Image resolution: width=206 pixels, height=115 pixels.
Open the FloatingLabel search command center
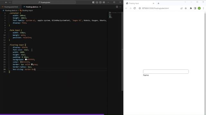(44, 2)
